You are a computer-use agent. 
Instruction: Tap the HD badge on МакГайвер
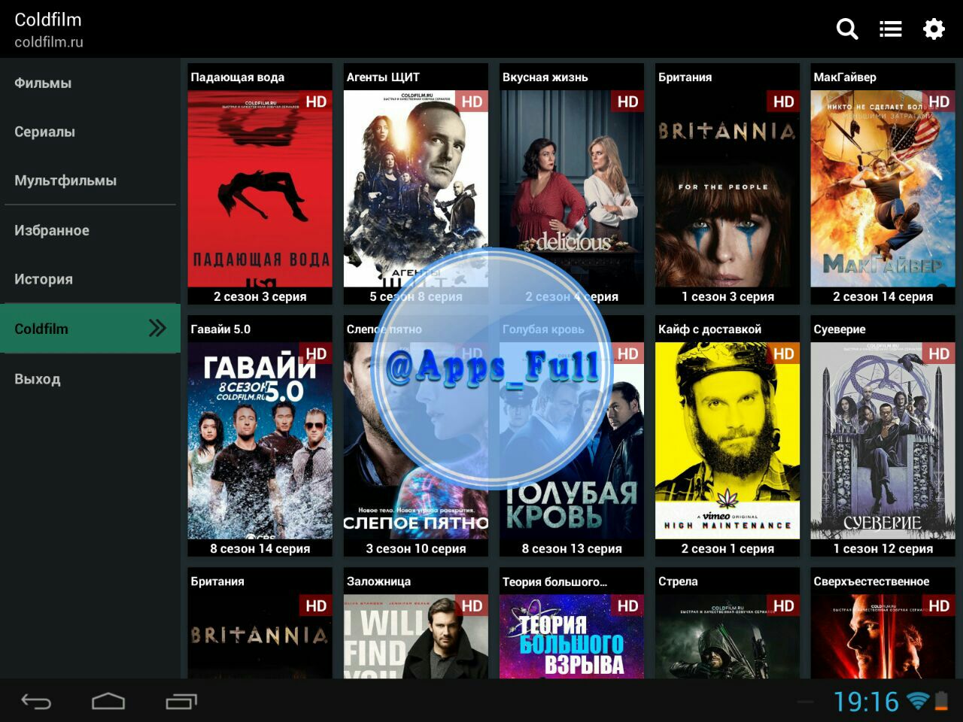pyautogui.click(x=939, y=102)
